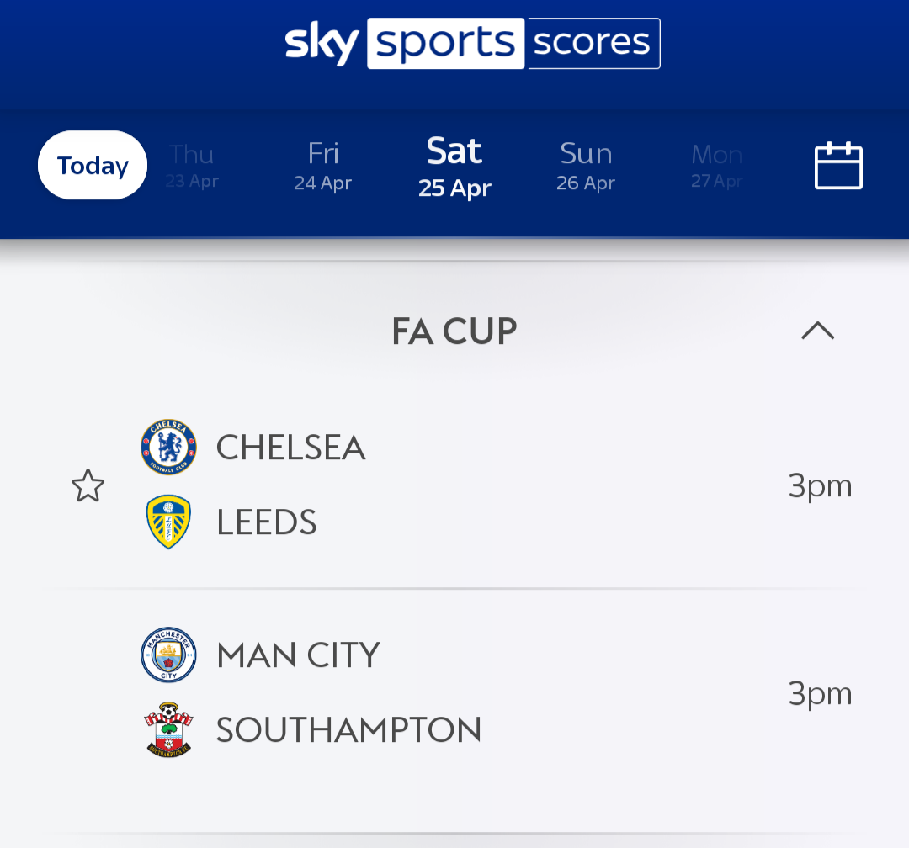The width and height of the screenshot is (909, 848).
Task: Open the Man City team name link
Action: pyautogui.click(x=298, y=655)
